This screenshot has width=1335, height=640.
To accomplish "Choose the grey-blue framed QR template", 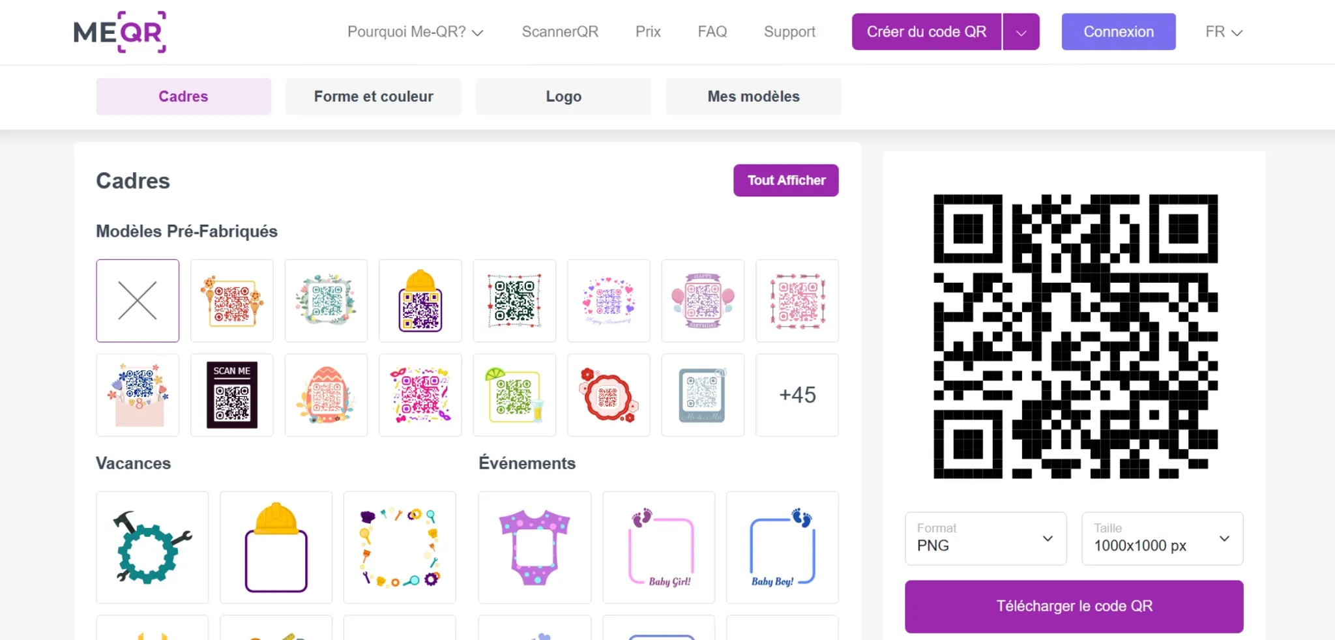I will pos(703,395).
